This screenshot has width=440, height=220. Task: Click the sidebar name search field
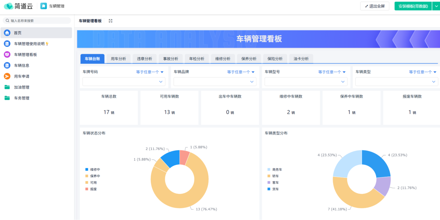pos(38,21)
